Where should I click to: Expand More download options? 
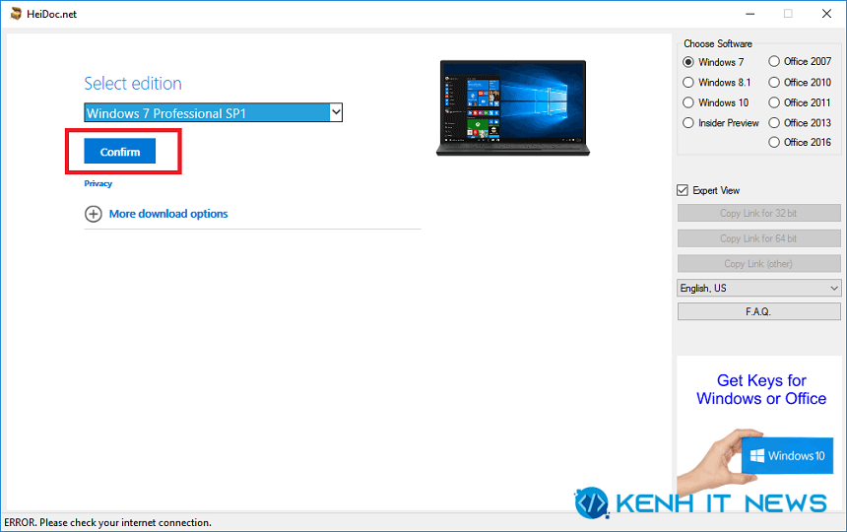[x=168, y=214]
